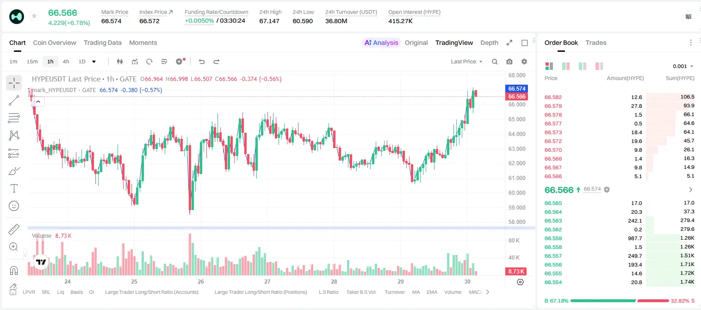Image resolution: width=701 pixels, height=310 pixels.
Task: Show only sell orders in order book
Action: (x=599, y=66)
